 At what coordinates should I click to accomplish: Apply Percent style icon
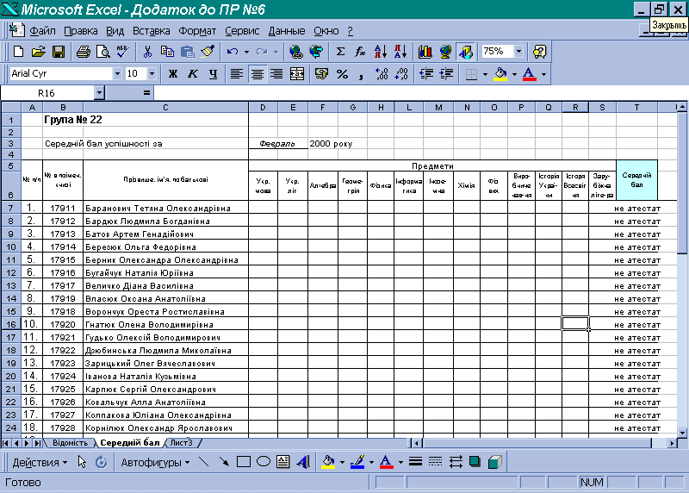pyautogui.click(x=342, y=74)
